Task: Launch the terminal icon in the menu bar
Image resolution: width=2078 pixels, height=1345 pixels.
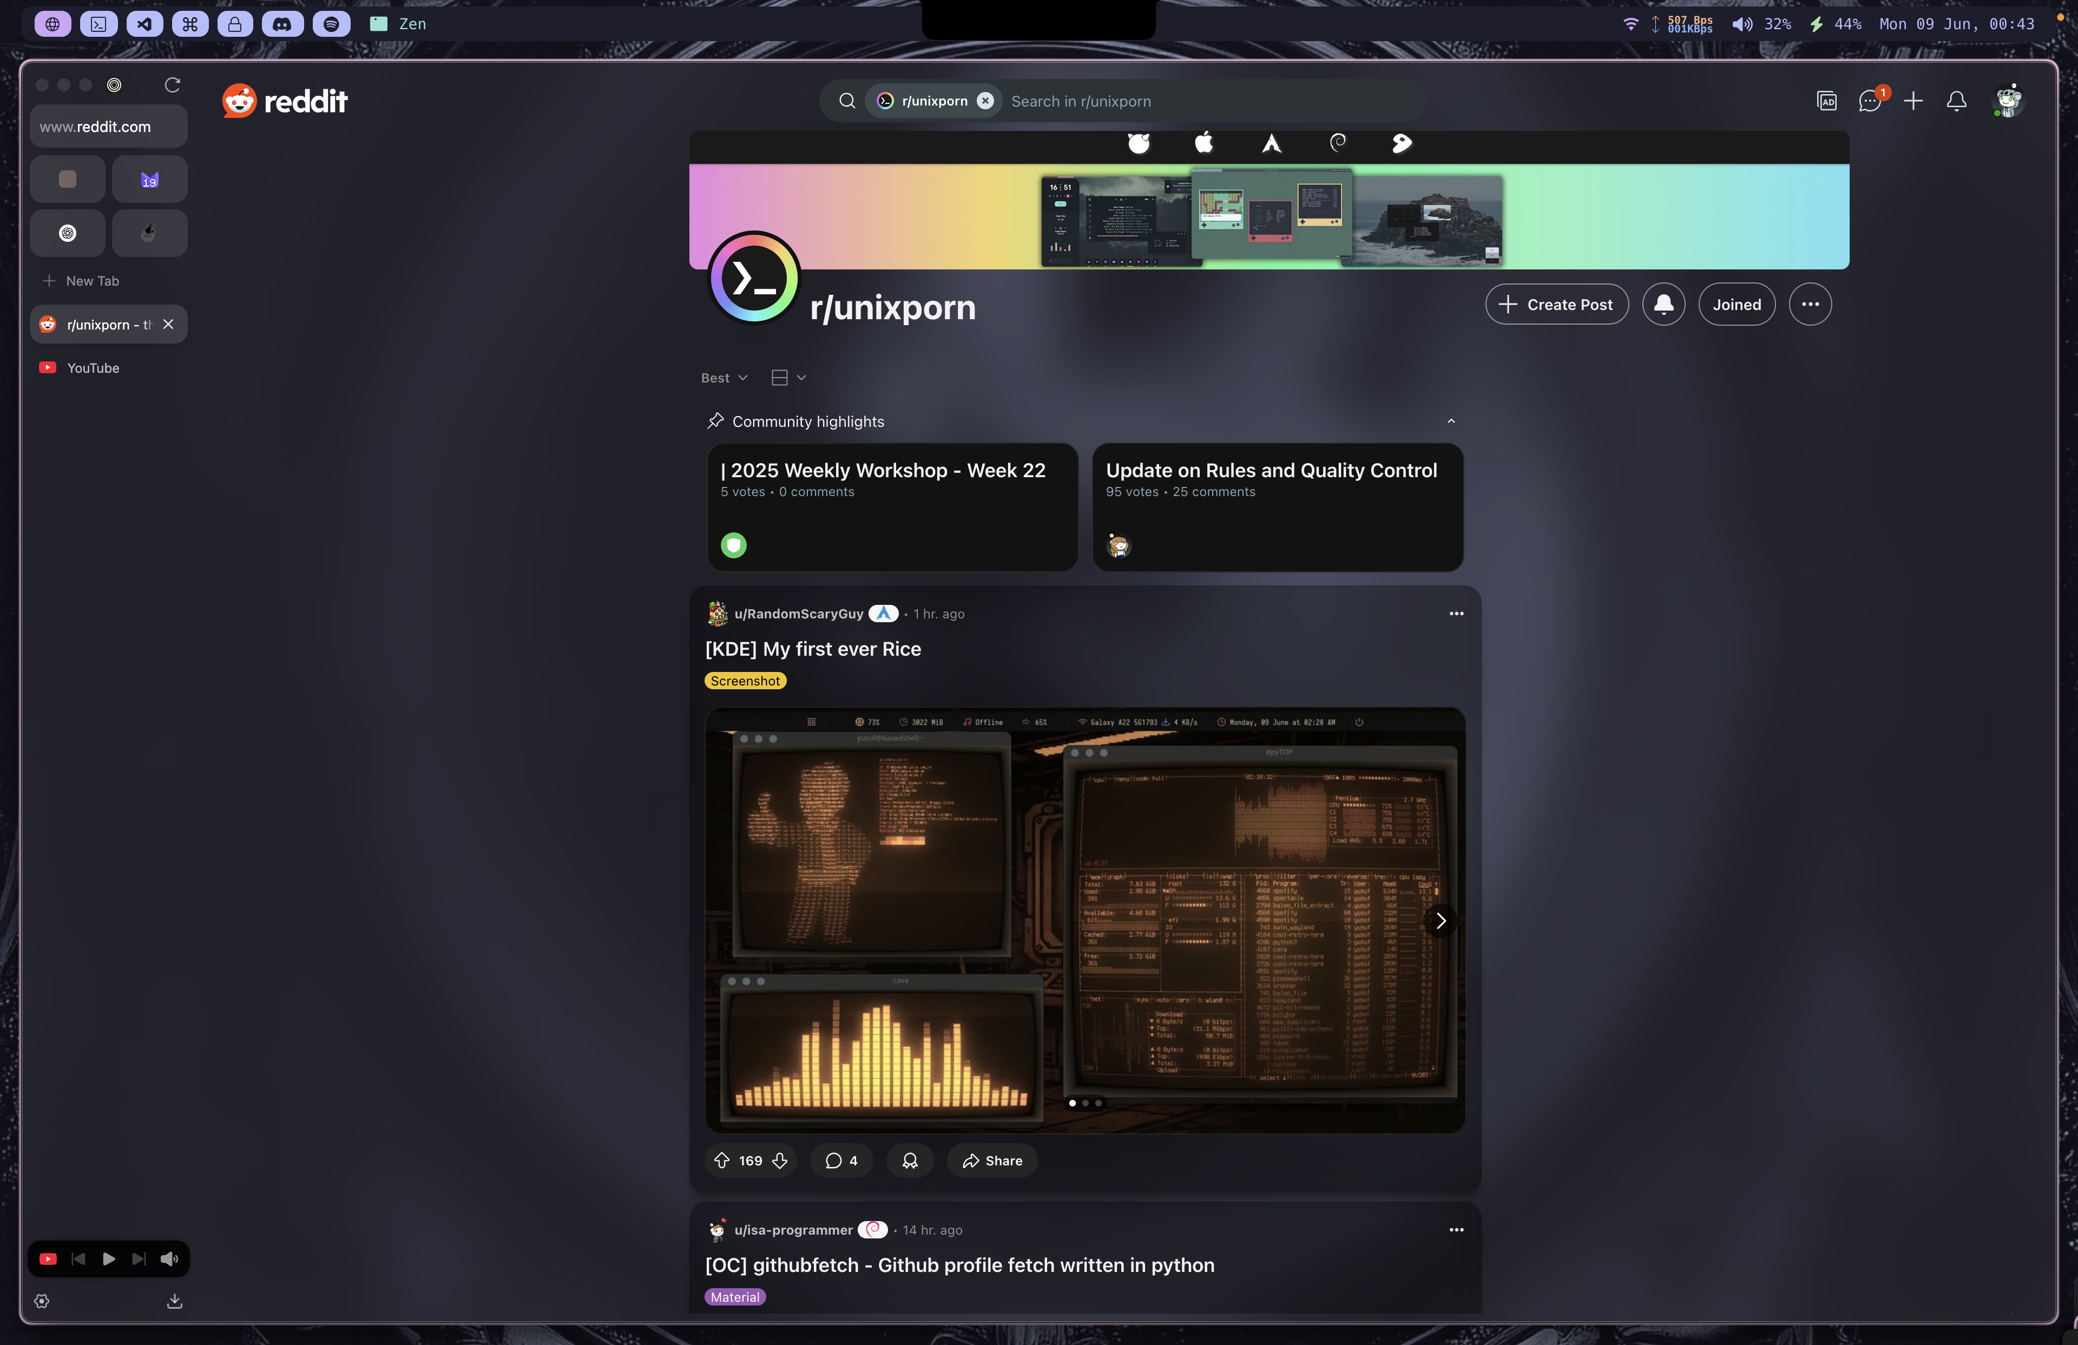Action: pos(98,24)
